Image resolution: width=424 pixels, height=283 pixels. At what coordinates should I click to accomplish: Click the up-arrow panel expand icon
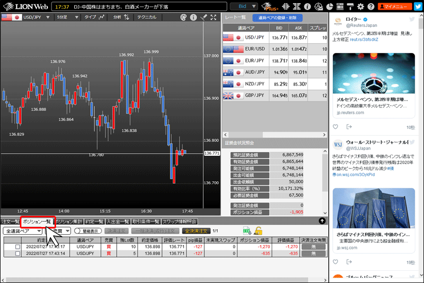(322, 221)
